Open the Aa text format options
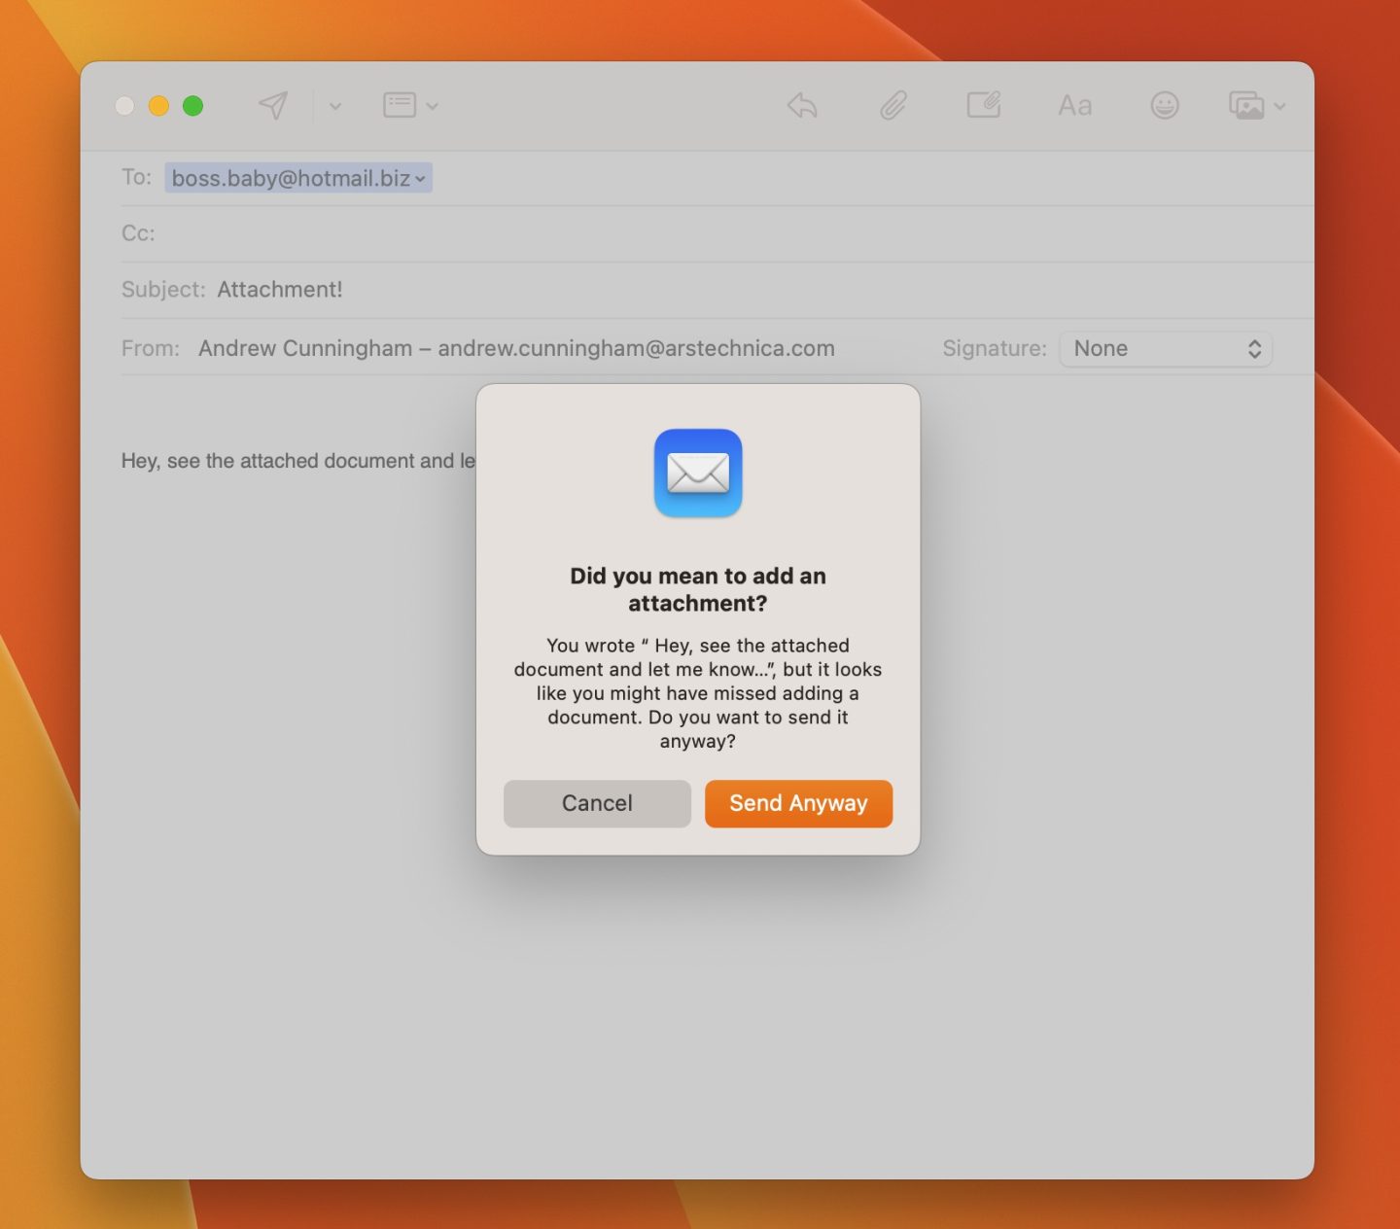 point(1074,105)
